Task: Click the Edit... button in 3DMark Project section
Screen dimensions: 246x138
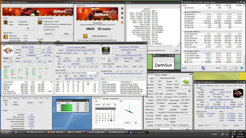Action: (28, 28)
